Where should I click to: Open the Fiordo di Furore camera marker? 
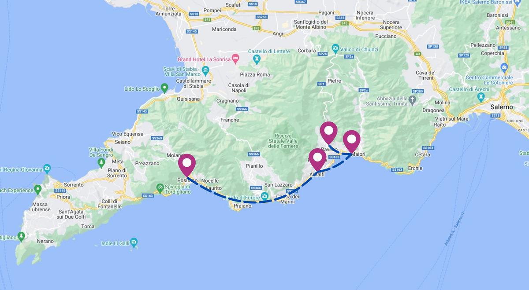[264, 196]
